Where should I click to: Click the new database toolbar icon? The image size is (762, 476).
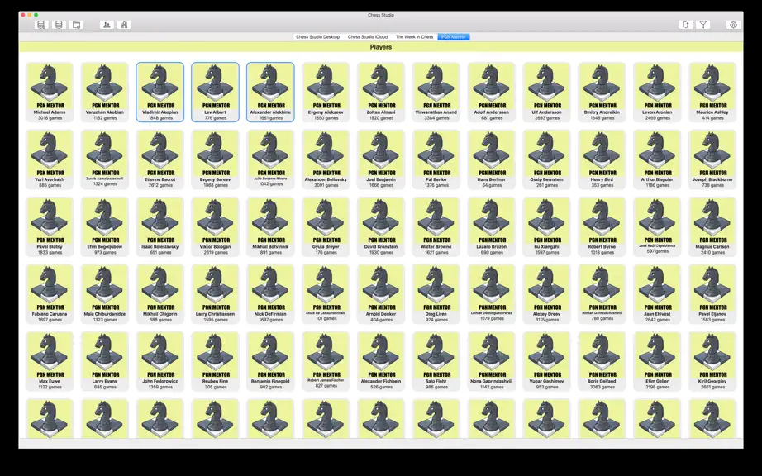pos(41,25)
